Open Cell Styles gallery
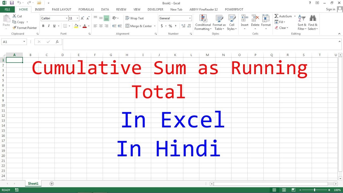Viewport: 343px width, 193px height. pos(232,23)
